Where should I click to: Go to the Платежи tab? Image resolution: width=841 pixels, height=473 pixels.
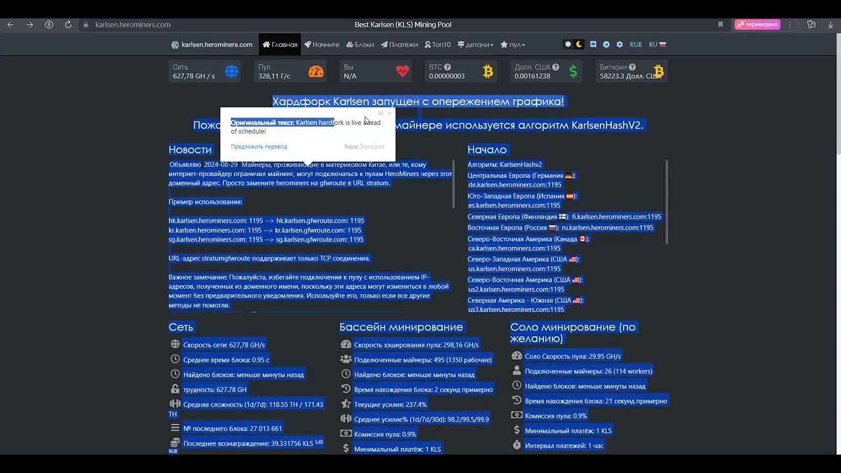coord(399,45)
